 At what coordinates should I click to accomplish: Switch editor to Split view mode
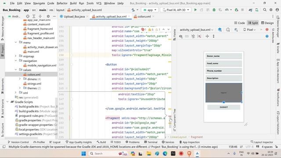pyautogui.click(x=253, y=23)
